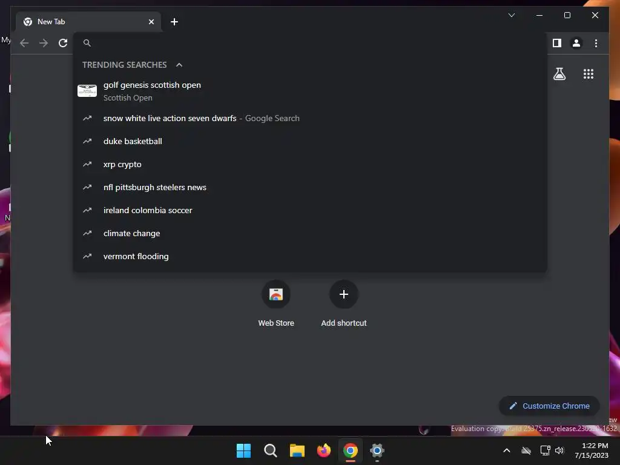Choose climate change trending search
Viewport: 620px width, 465px height.
(310, 233)
